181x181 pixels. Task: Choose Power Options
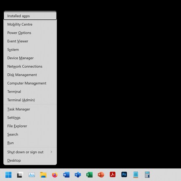tap(30, 33)
